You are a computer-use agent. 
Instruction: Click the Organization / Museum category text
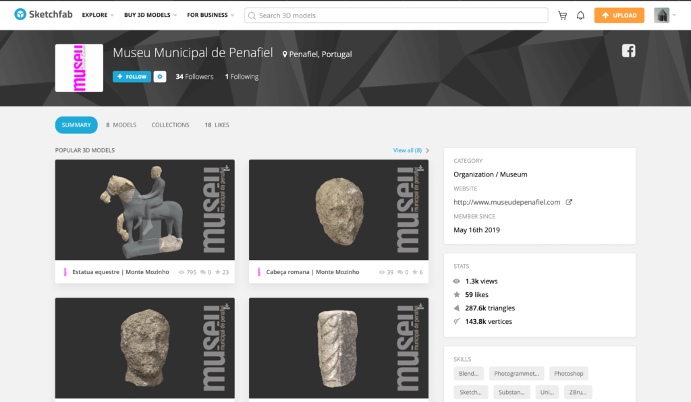point(491,174)
